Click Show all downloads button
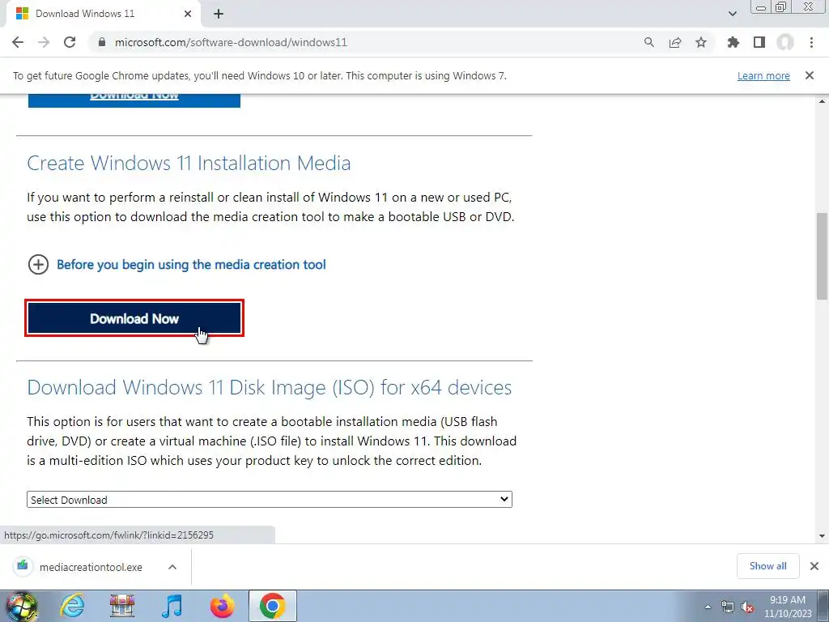 coord(767,566)
